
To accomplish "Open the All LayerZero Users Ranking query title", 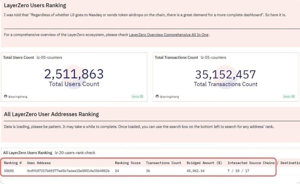I will coord(27,153).
